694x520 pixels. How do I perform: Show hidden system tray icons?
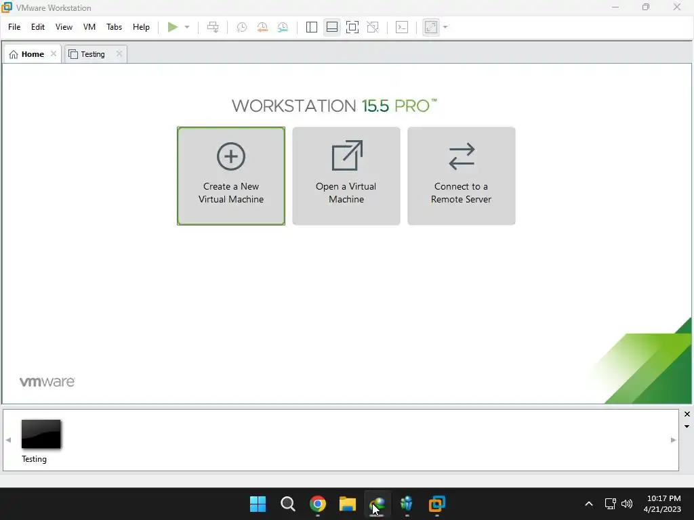(589, 504)
